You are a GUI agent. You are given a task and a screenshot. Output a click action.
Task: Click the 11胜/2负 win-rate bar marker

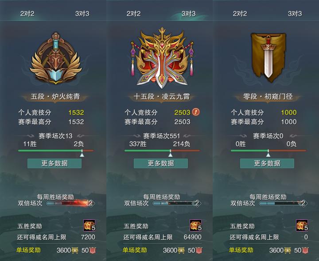(82, 153)
